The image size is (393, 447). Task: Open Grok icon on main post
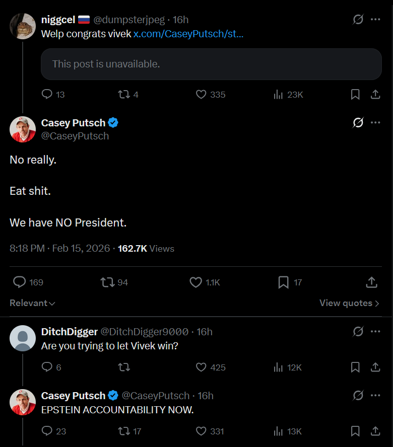pos(358,122)
